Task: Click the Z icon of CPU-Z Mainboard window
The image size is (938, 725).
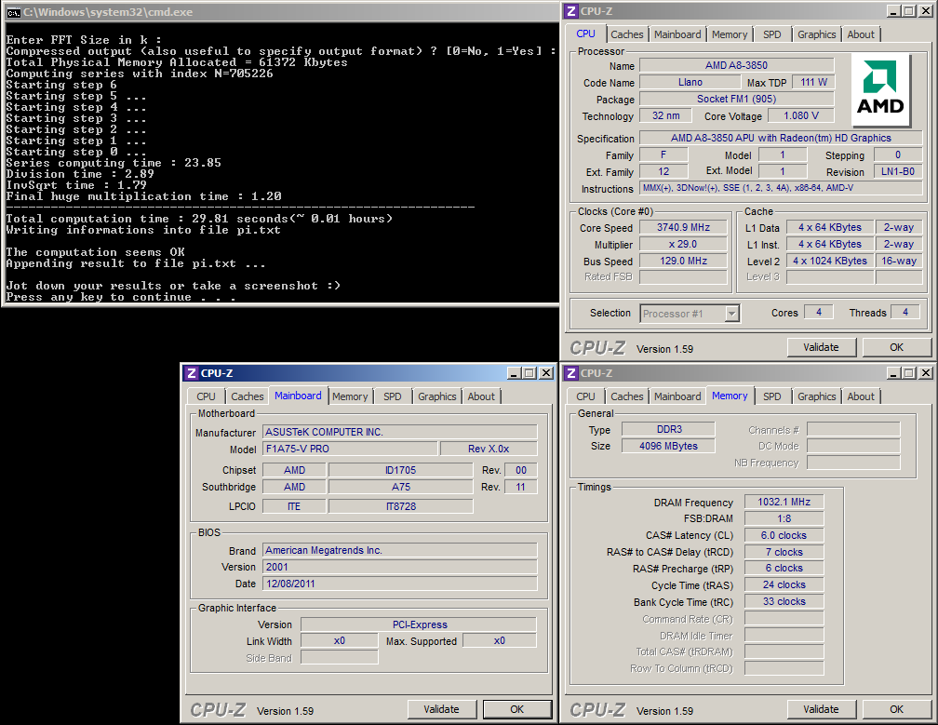Action: 192,373
